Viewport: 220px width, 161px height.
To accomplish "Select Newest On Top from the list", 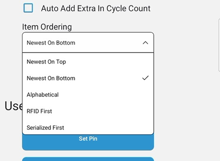I will tap(46, 62).
